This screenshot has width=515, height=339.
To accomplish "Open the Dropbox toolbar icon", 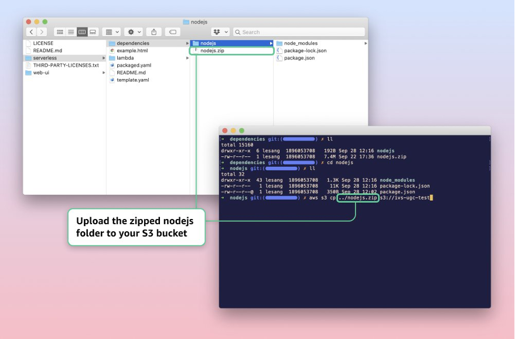I will 217,32.
